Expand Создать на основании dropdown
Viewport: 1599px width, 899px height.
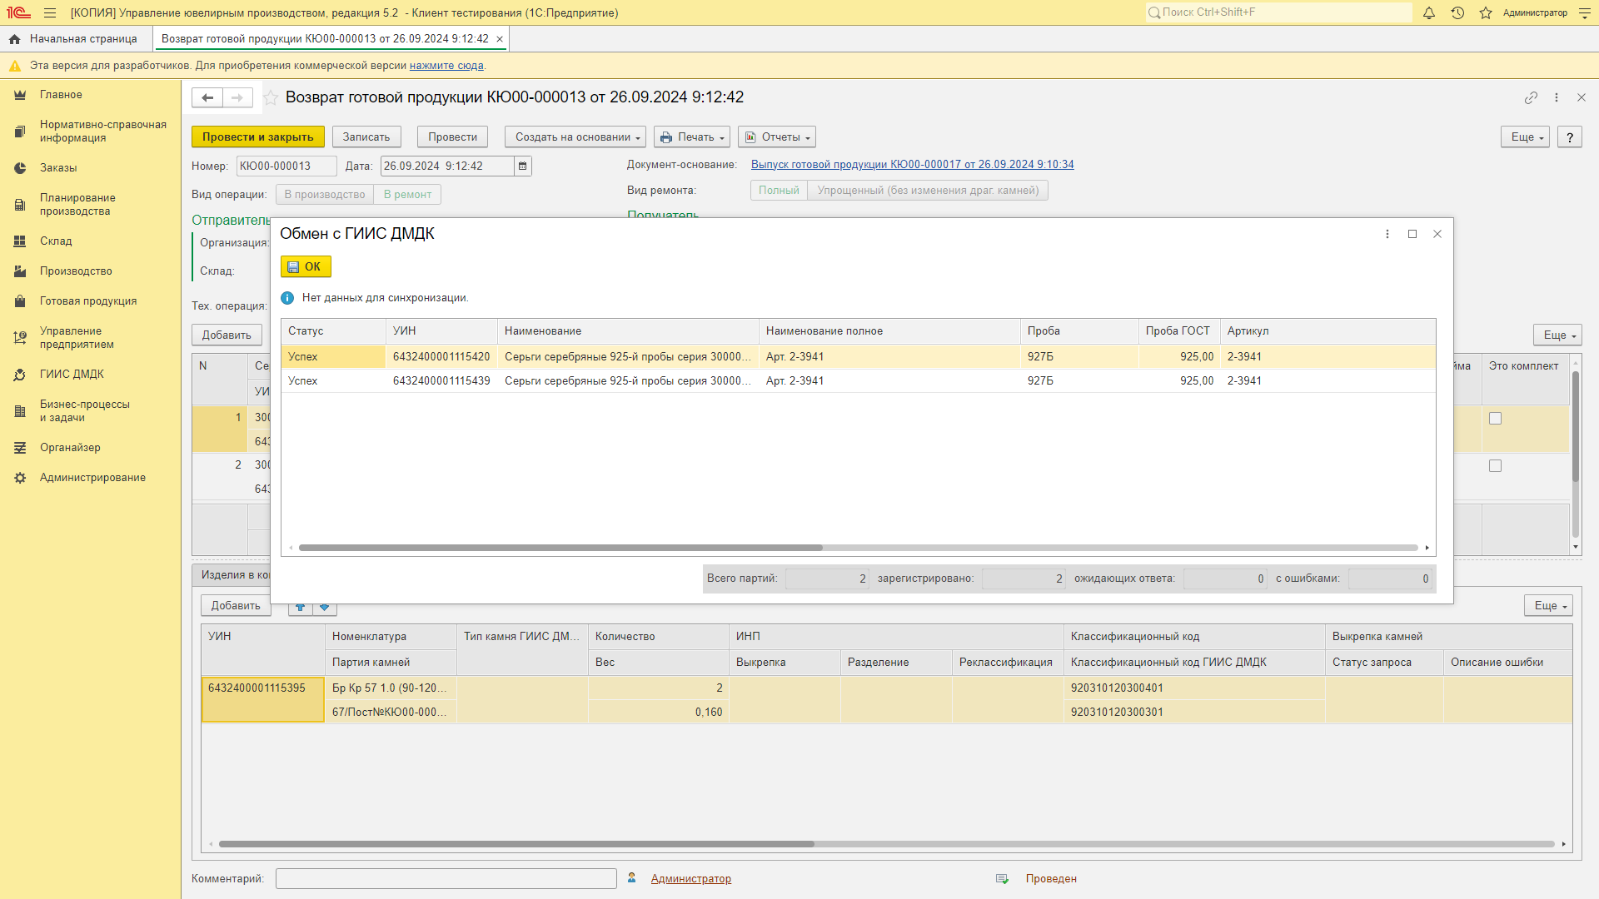[x=576, y=137]
